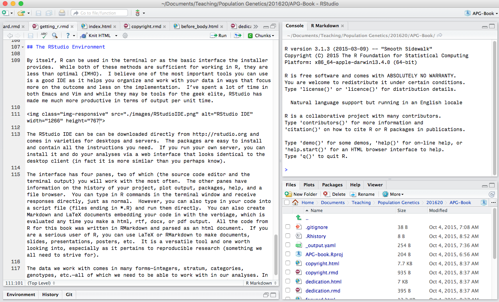Open the (Top Level) section navigator
Viewport: 499px width, 302px height.
[41, 283]
